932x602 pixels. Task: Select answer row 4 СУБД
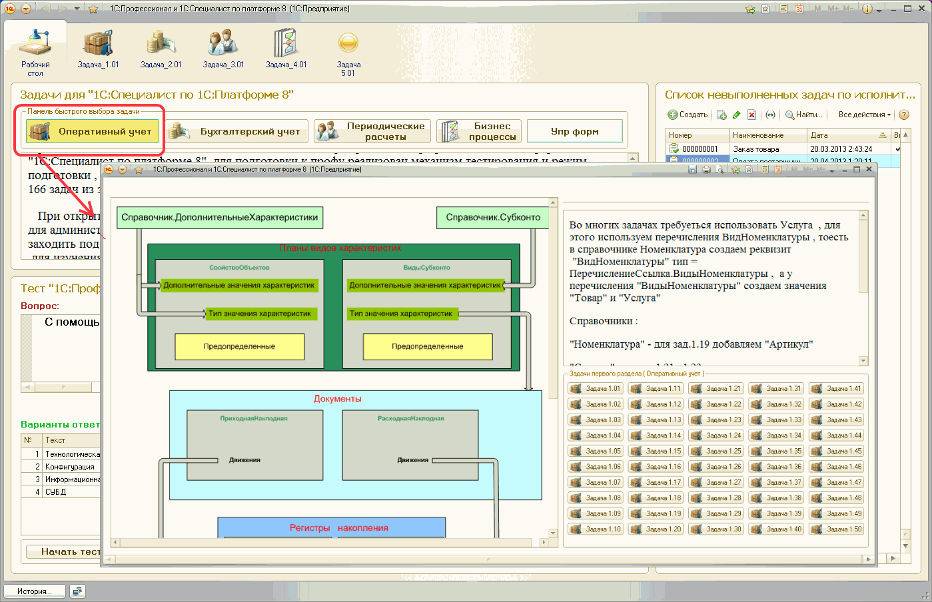pyautogui.click(x=61, y=492)
